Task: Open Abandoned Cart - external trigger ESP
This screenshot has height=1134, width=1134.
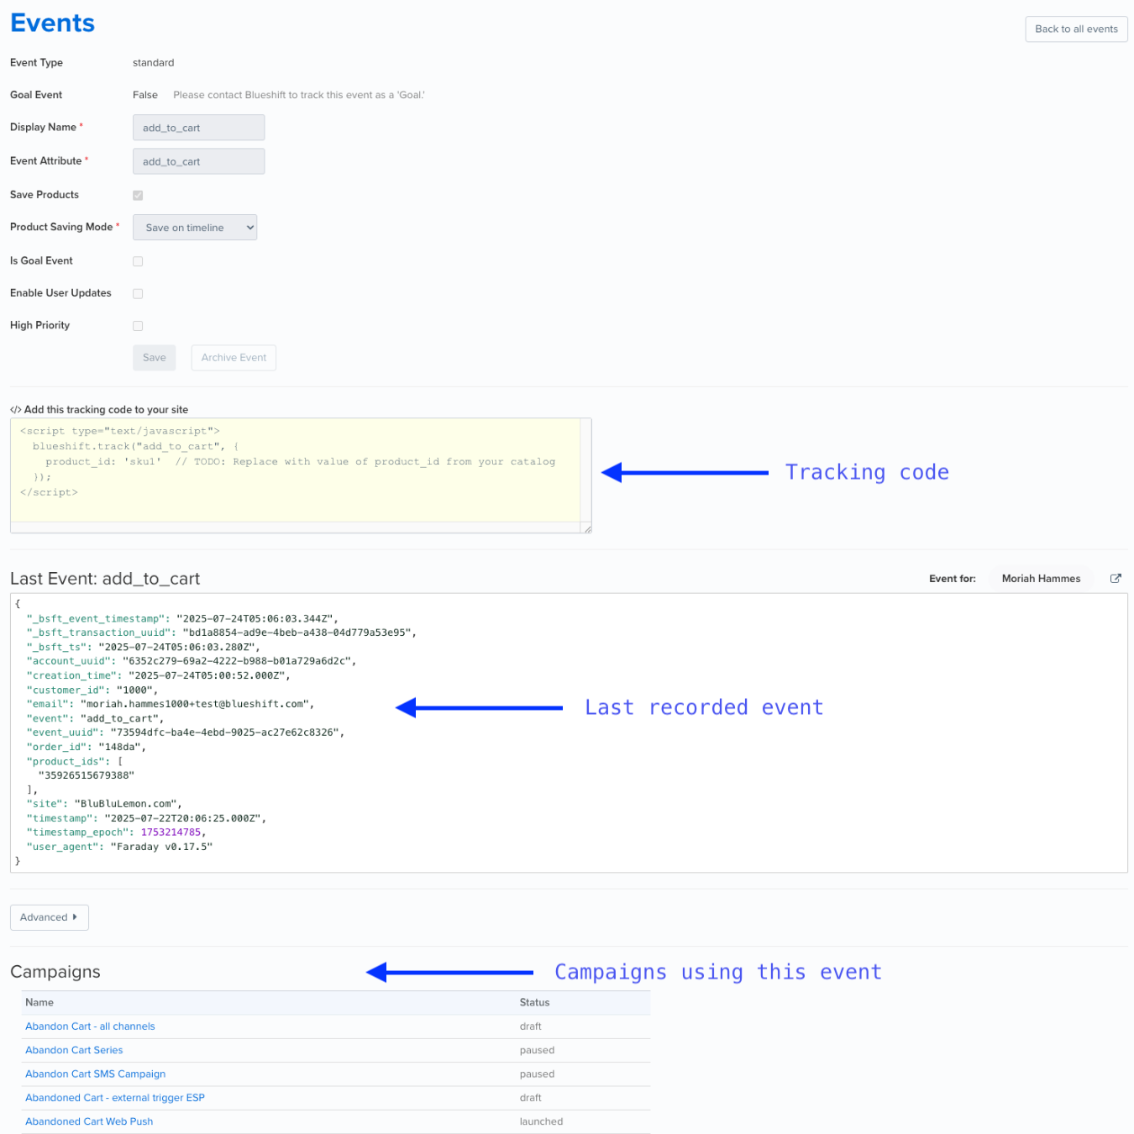Action: pyautogui.click(x=115, y=1098)
